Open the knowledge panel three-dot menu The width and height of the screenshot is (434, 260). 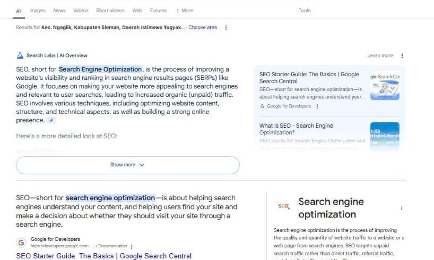[401, 208]
